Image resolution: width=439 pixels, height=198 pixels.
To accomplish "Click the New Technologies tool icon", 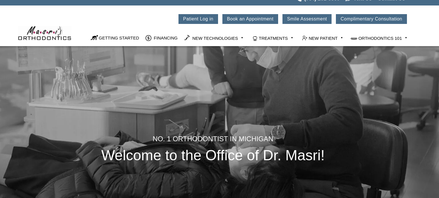I will click(x=187, y=38).
